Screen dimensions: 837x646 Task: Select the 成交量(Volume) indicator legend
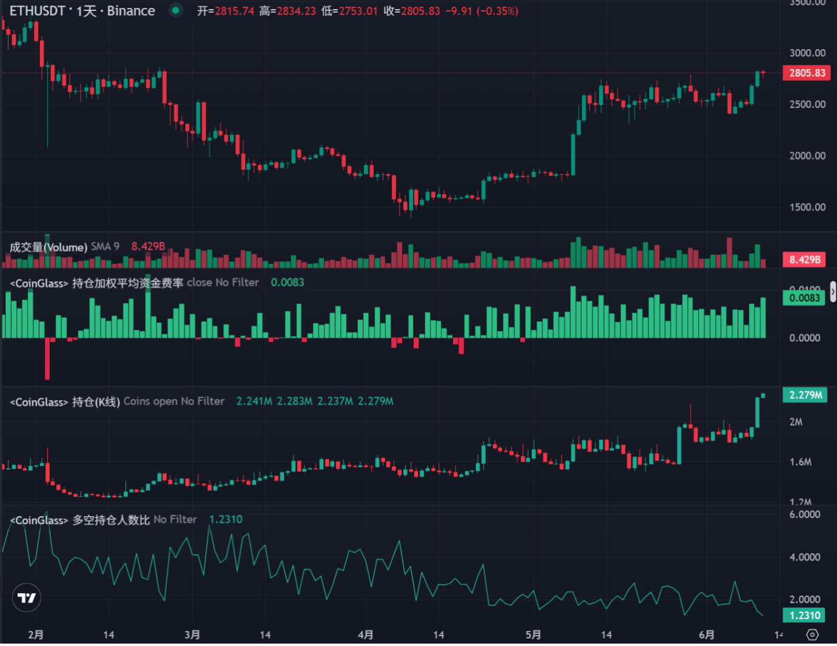pos(49,247)
